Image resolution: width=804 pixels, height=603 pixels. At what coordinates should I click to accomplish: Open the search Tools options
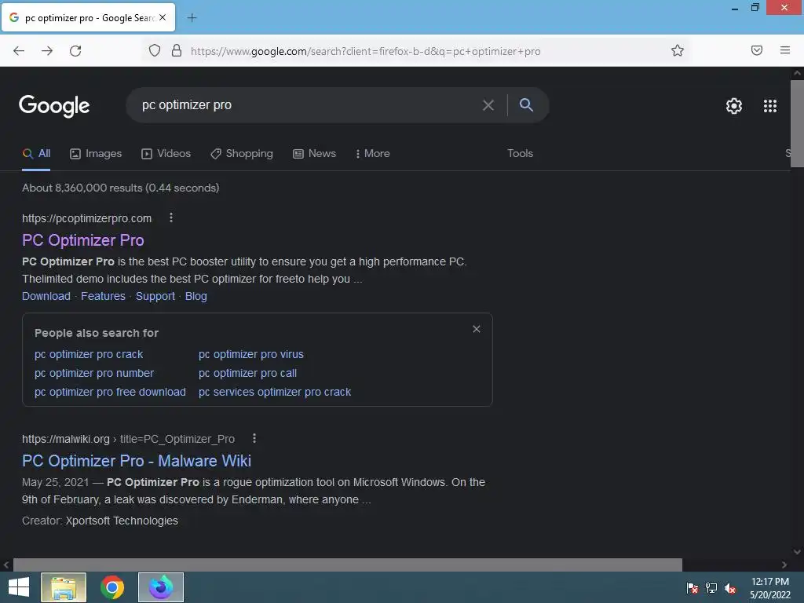(x=520, y=153)
